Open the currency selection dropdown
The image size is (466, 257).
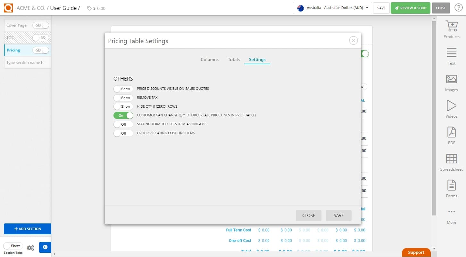332,8
